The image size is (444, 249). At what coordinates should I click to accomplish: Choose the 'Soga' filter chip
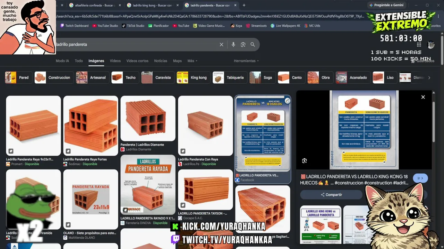pyautogui.click(x=262, y=77)
